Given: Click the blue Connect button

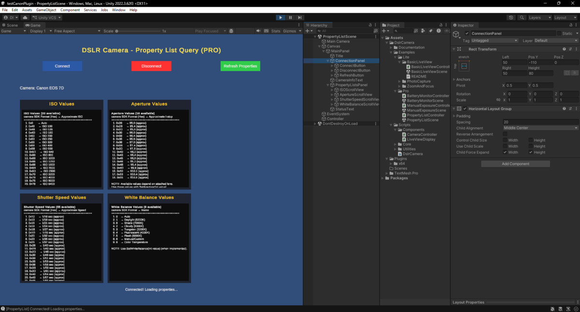Looking at the screenshot, I should [62, 66].
